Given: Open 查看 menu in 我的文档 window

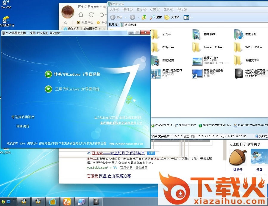Looking at the screenshot, I should [141, 10].
